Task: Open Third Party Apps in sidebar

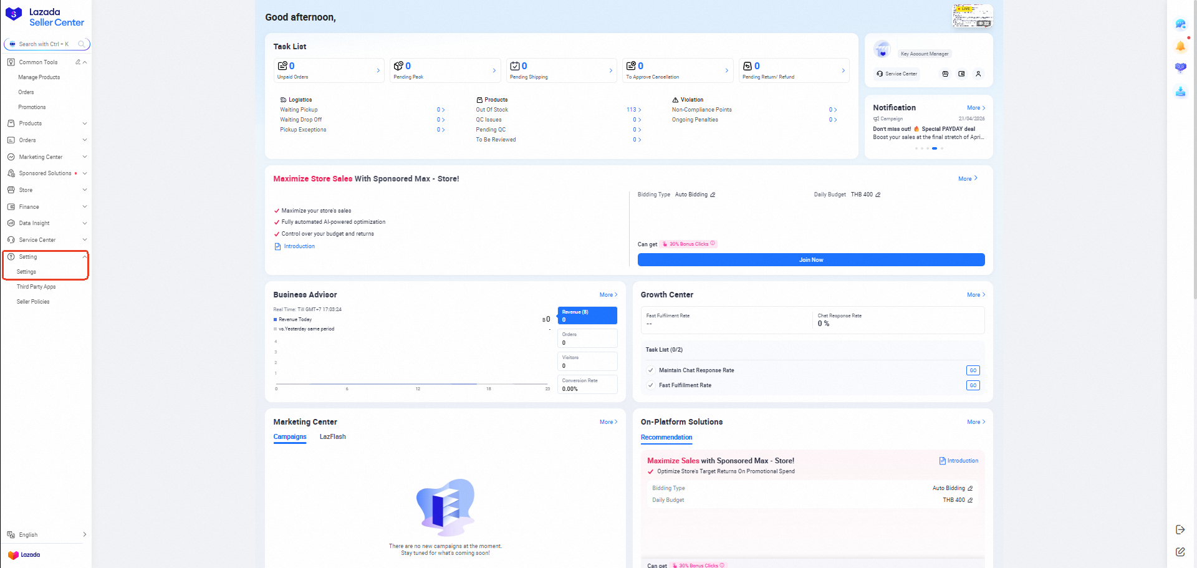Action: point(36,287)
